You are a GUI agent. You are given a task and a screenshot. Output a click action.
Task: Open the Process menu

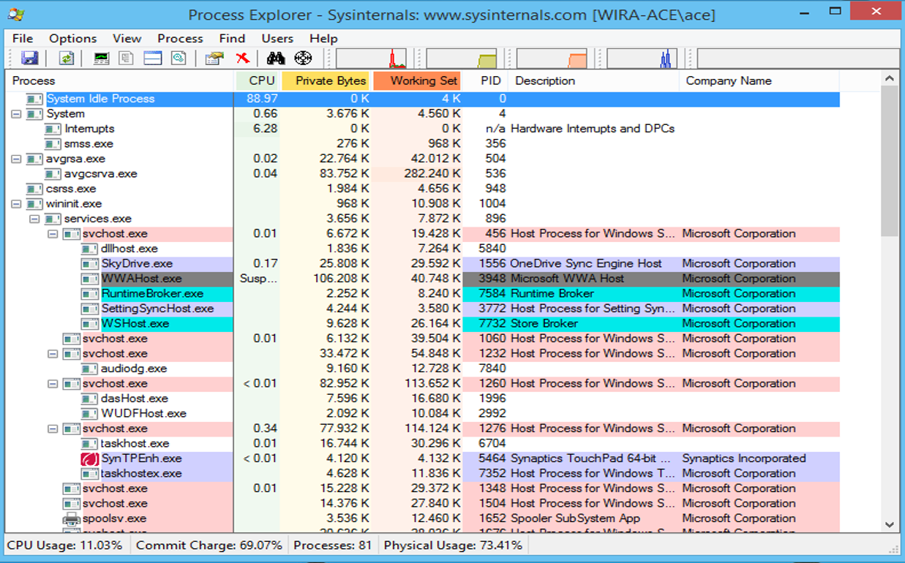click(x=180, y=38)
